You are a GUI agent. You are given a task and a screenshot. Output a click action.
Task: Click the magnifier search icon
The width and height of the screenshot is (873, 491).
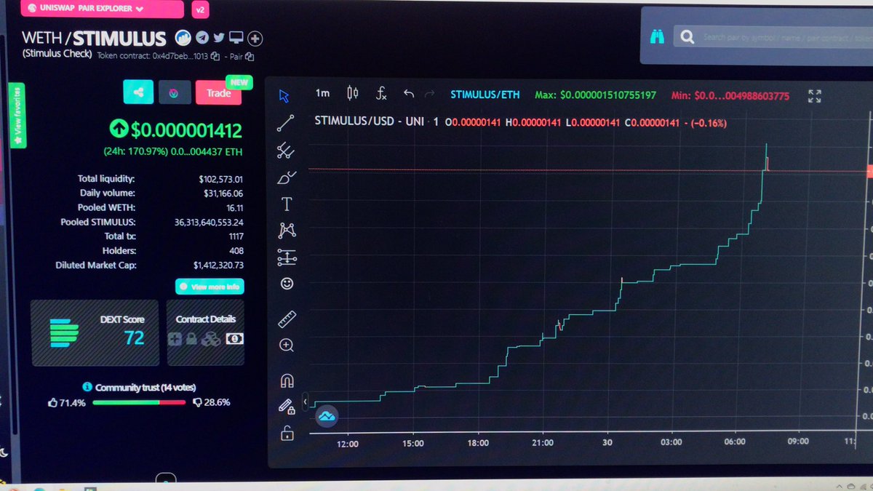(x=685, y=36)
